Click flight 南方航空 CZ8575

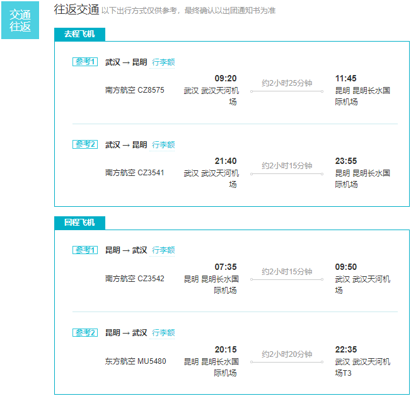click(135, 90)
